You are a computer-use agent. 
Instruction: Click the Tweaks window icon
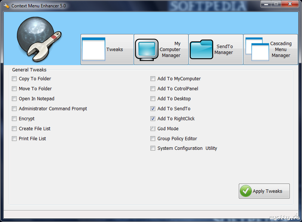coord(94,49)
